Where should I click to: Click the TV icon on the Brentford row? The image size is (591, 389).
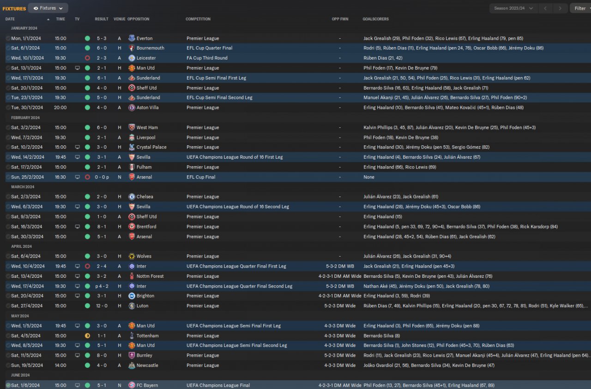pos(77,227)
